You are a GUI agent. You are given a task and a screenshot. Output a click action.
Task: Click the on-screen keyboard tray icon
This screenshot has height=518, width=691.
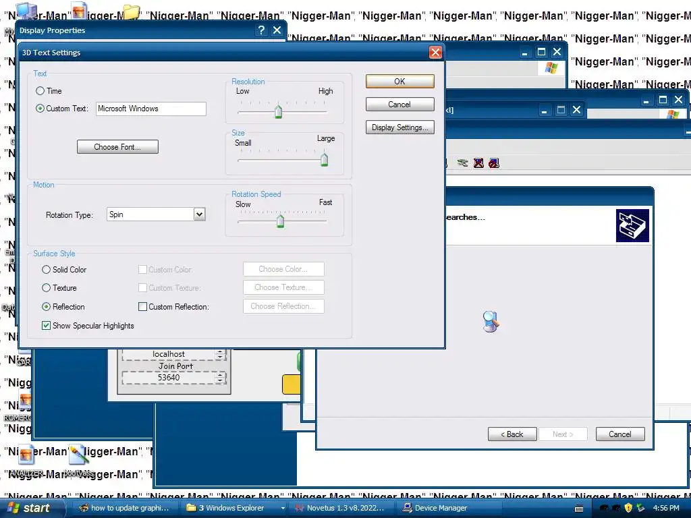pos(579,509)
